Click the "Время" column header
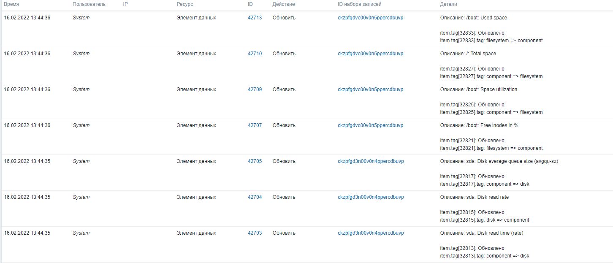The image size is (613, 263). (x=11, y=4)
